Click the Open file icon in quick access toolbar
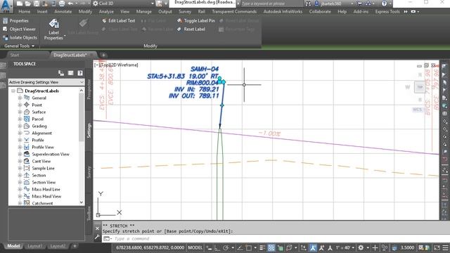This screenshot has height=253, width=450. [28, 4]
